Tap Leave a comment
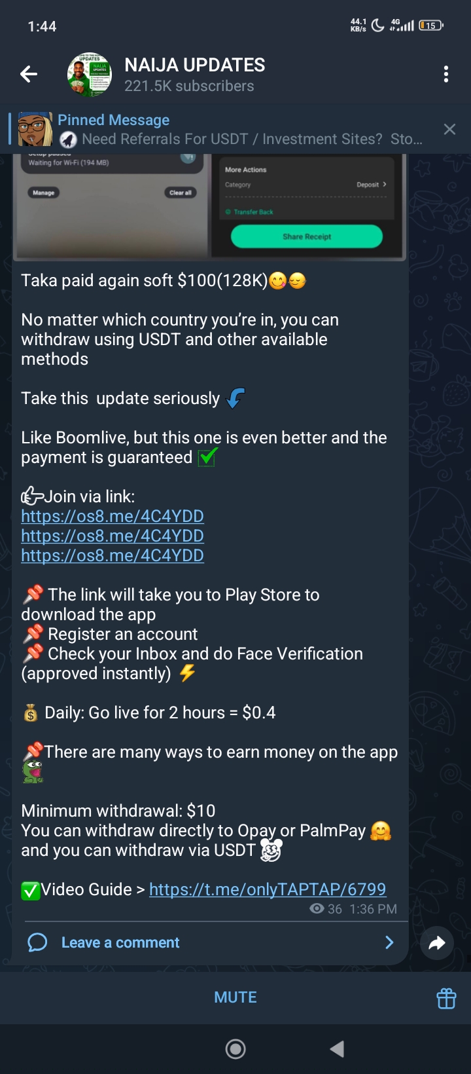The image size is (471, 1074). tap(120, 942)
